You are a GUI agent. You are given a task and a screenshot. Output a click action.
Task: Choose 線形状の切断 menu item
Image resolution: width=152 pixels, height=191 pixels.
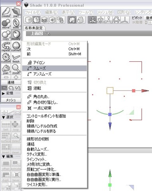click(54, 139)
